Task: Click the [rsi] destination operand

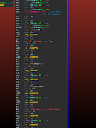Action: [27, 89]
